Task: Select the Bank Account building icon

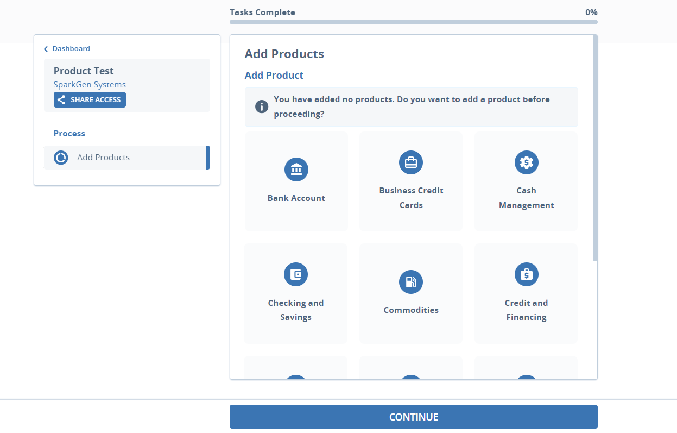Action: point(296,169)
